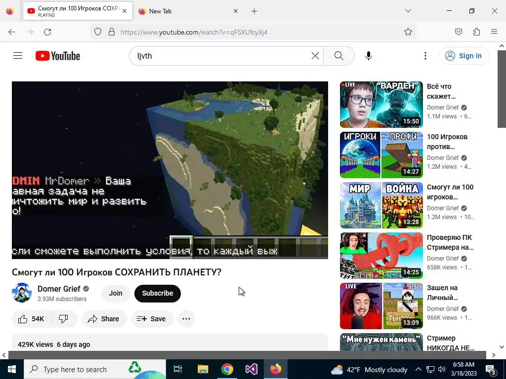Open Firefox Pocket save icon
This screenshot has width=506, height=379.
(458, 32)
